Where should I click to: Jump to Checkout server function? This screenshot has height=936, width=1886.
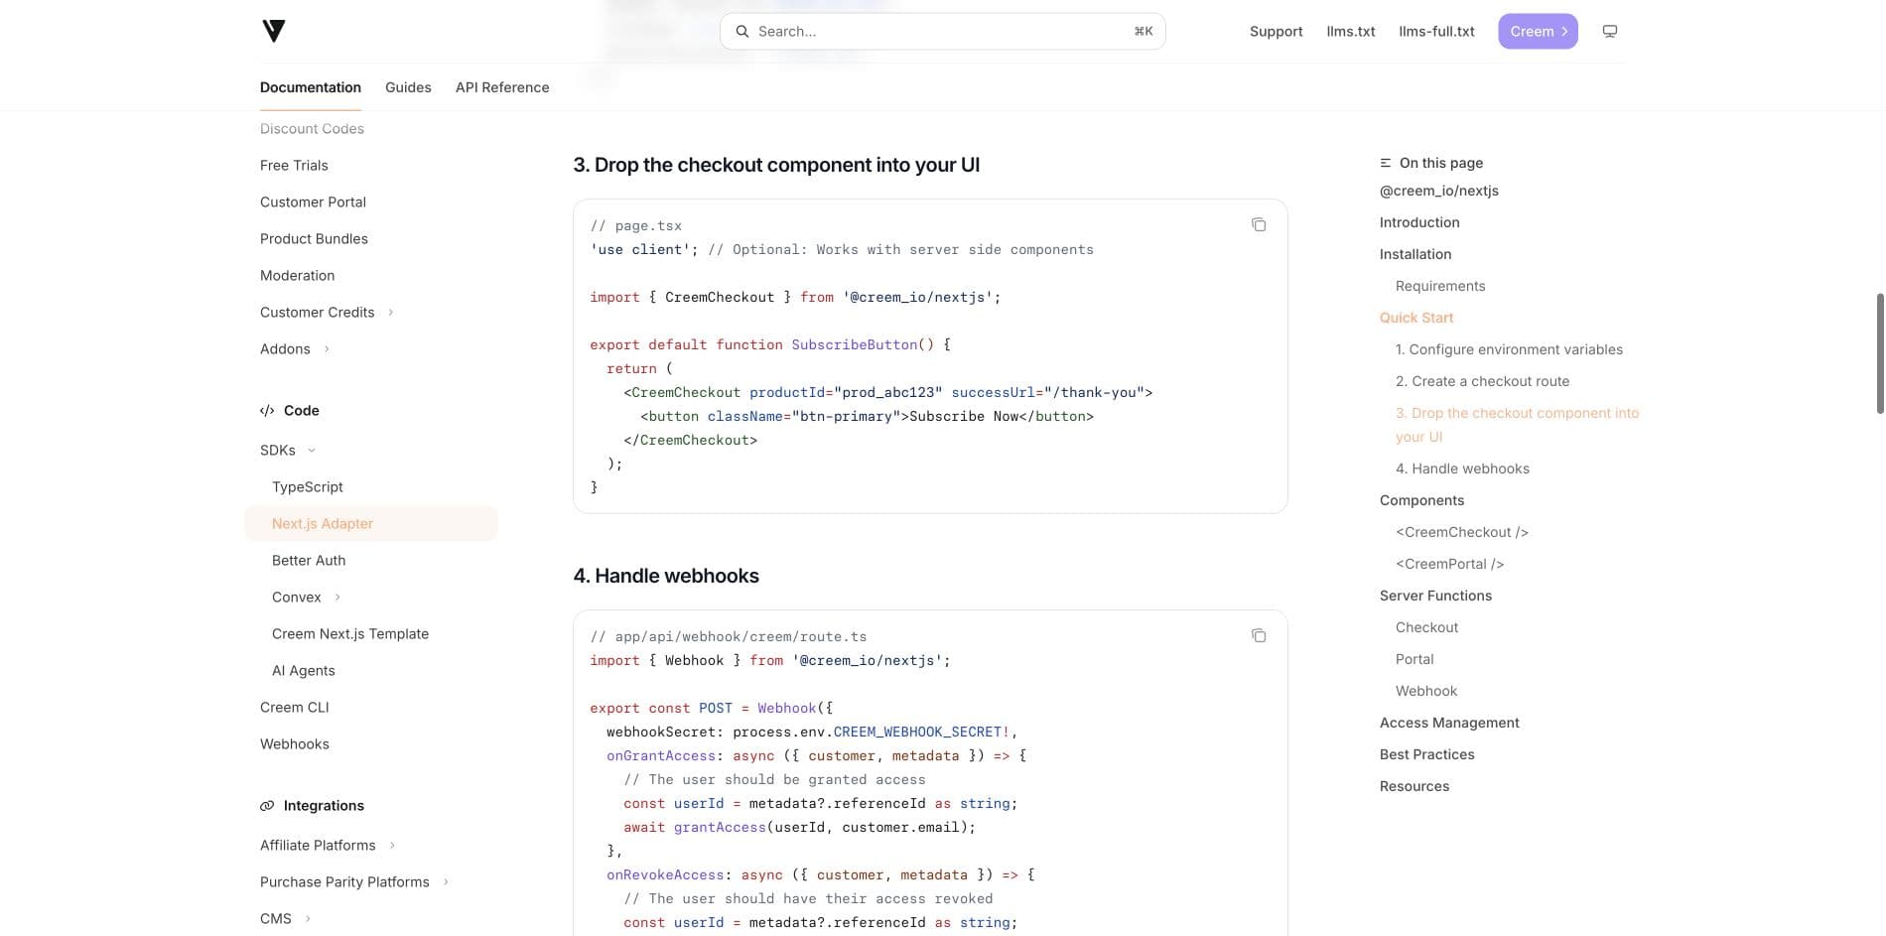pos(1426,627)
